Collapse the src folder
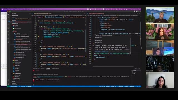The height and width of the screenshot is (100, 178). [x=15, y=30]
